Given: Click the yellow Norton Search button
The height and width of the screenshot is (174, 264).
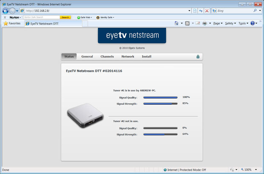Looking at the screenshot, I should (65, 17).
